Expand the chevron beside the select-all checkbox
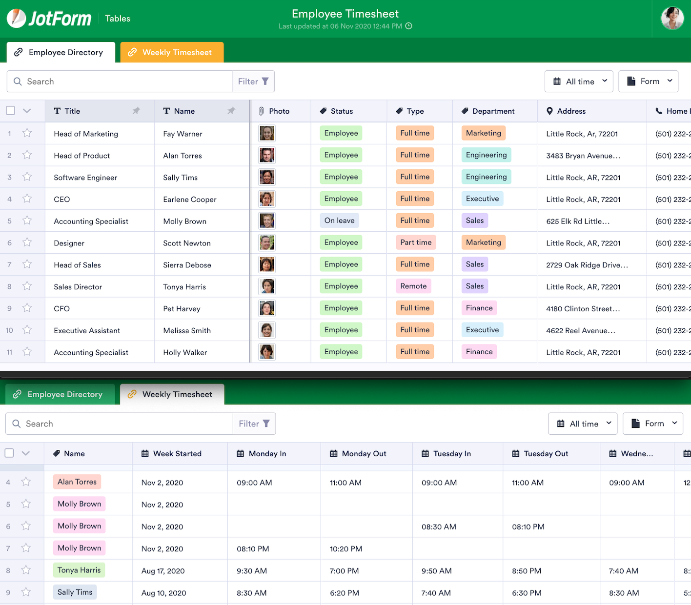 click(26, 110)
